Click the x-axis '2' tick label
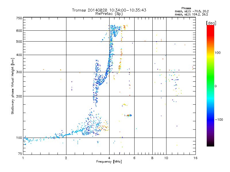 coord(66,158)
